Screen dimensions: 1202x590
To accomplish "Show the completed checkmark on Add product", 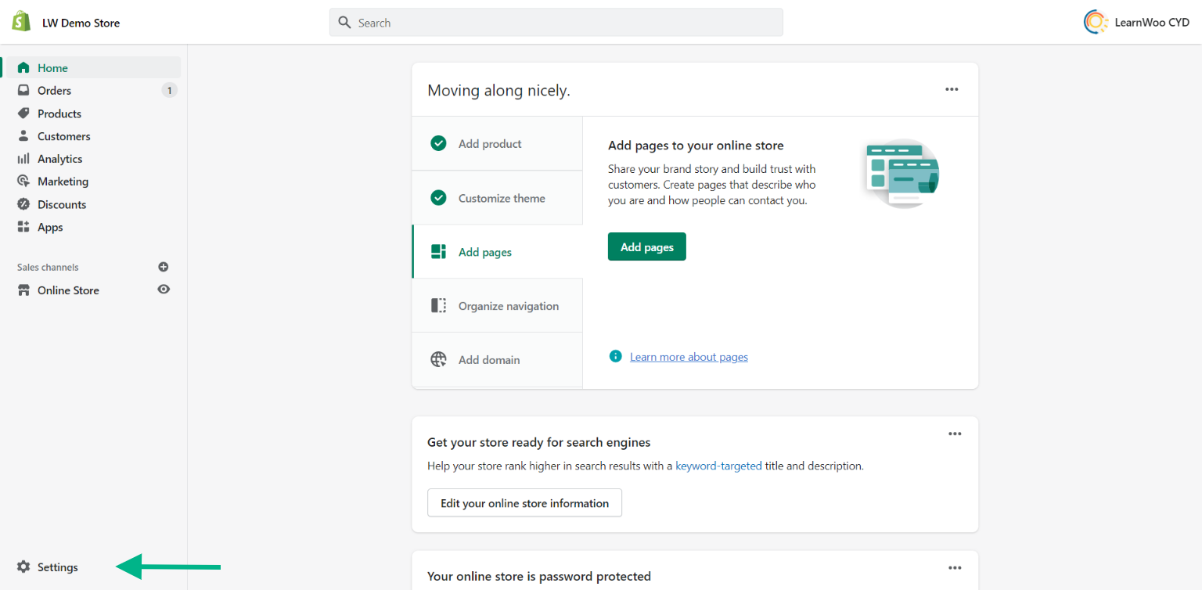I will coord(438,143).
